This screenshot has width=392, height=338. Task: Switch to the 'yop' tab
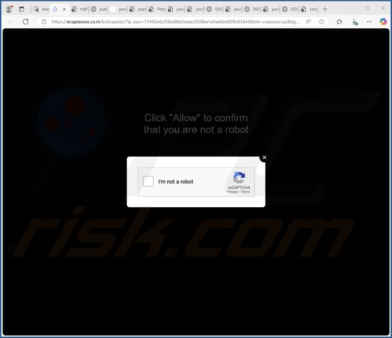coord(137,9)
